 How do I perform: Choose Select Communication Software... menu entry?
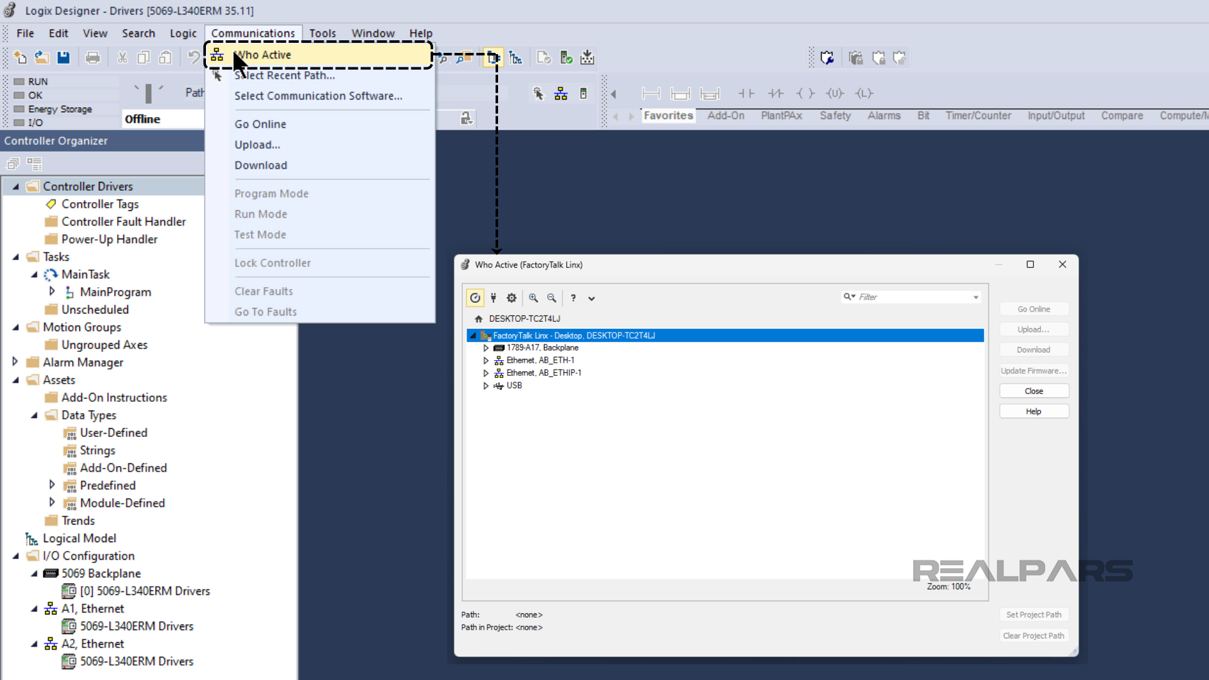coord(320,96)
